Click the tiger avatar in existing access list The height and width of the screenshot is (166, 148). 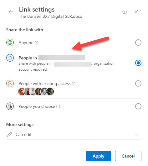(22, 92)
